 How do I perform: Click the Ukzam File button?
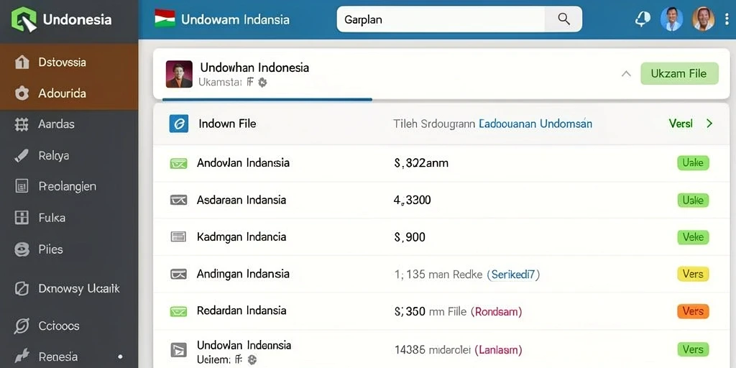pos(679,74)
